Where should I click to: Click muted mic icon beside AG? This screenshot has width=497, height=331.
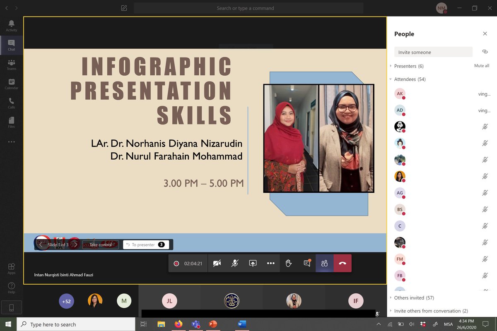[485, 193]
